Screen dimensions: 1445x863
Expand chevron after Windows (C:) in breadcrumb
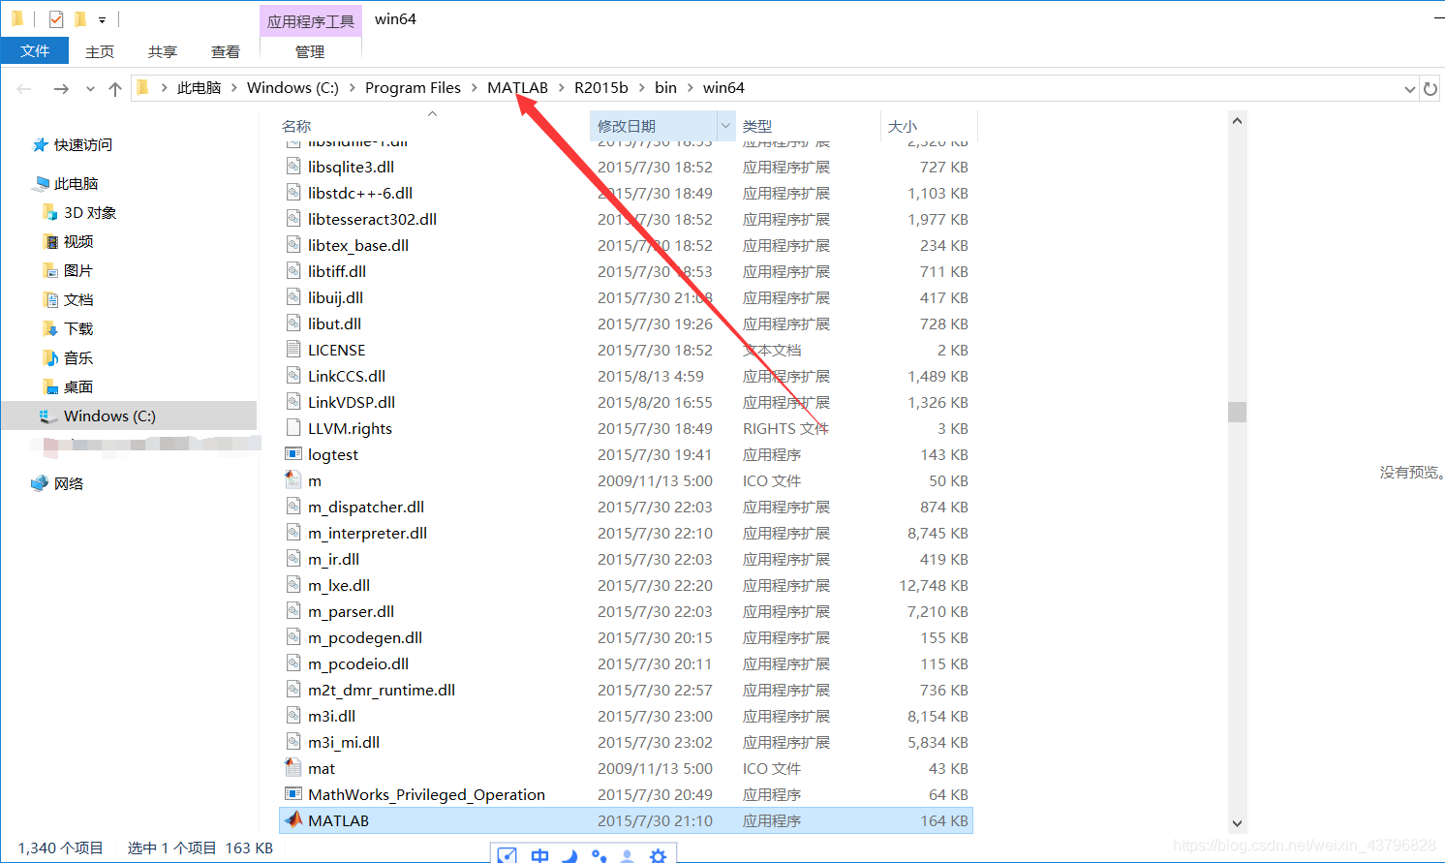point(353,88)
